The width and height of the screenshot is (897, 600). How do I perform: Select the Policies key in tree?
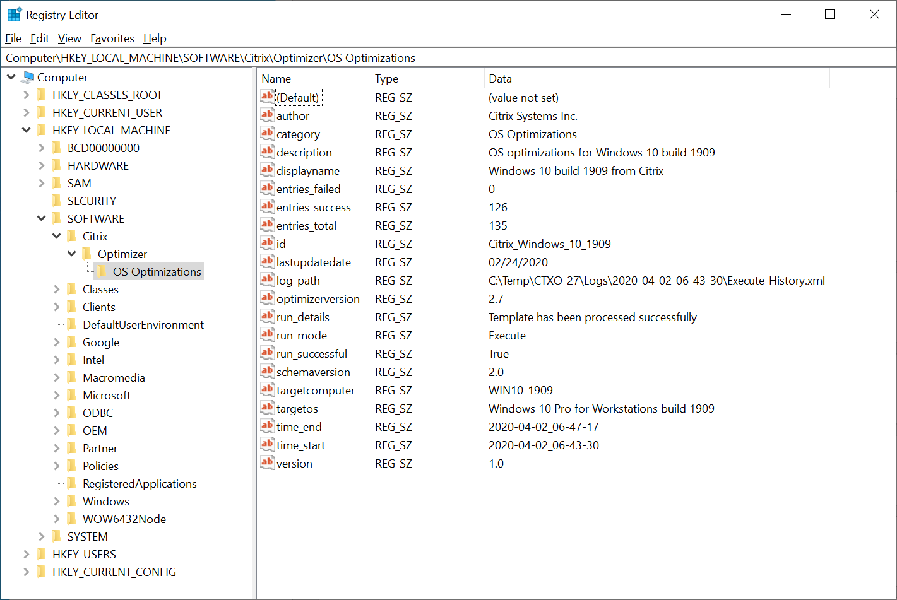click(x=100, y=466)
